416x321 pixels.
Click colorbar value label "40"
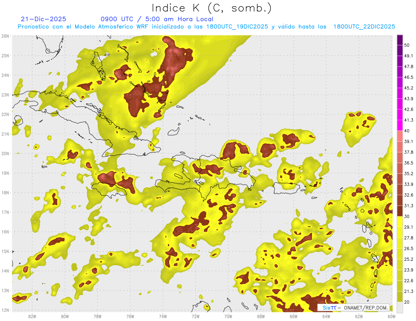407,131
